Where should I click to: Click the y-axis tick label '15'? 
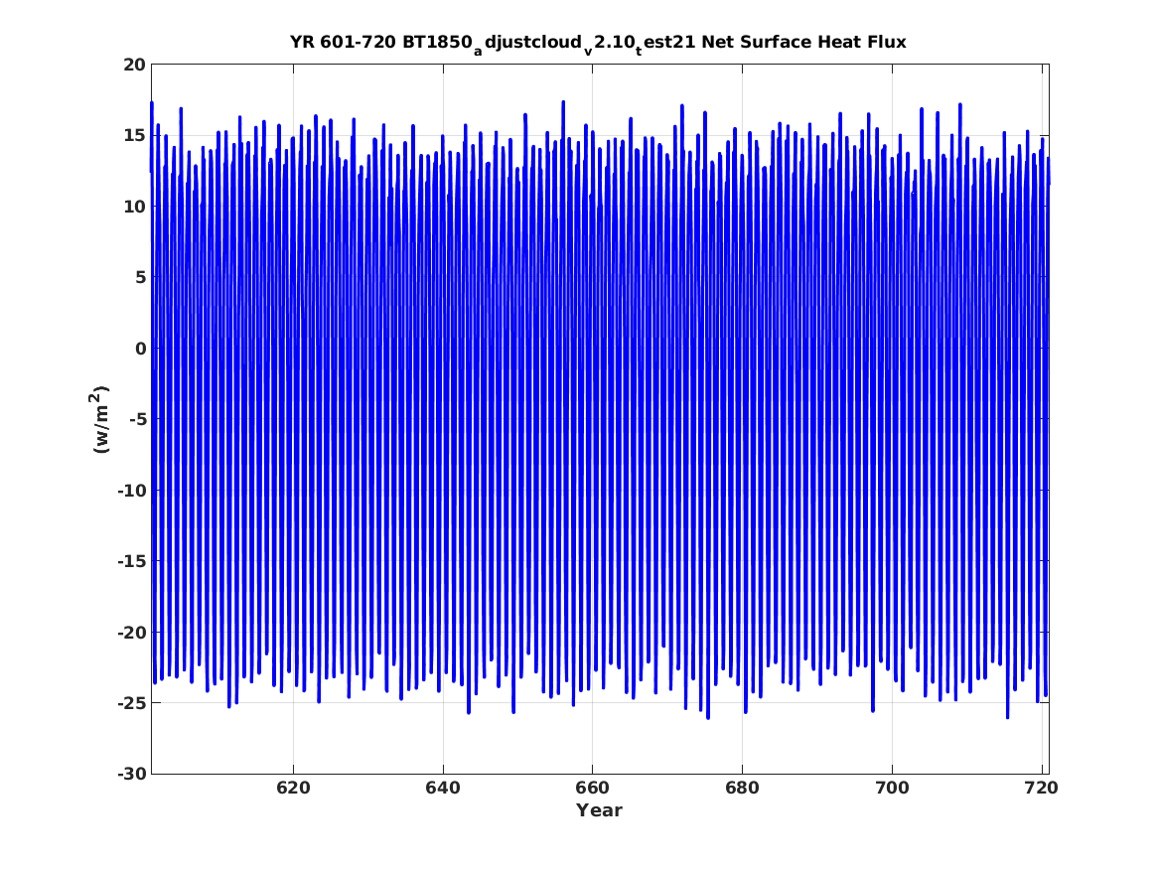pyautogui.click(x=134, y=136)
